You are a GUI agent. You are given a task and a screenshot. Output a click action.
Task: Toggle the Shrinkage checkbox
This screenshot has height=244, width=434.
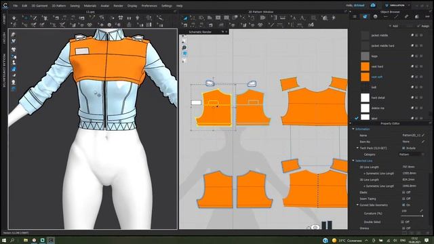click(x=403, y=228)
